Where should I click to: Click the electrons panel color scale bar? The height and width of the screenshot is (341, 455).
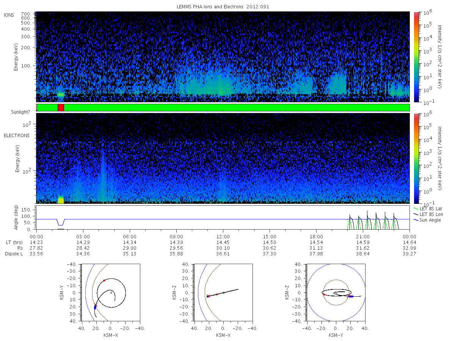(416, 158)
